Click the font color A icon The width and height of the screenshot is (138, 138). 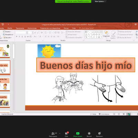(x=40, y=37)
